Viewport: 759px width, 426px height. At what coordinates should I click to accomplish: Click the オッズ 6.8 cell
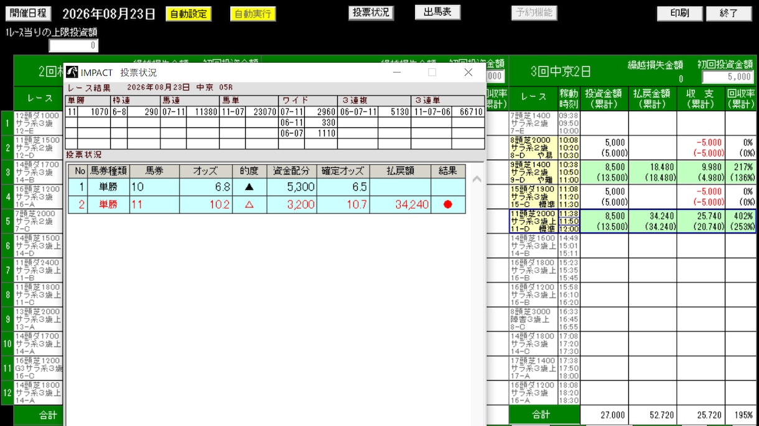click(205, 187)
